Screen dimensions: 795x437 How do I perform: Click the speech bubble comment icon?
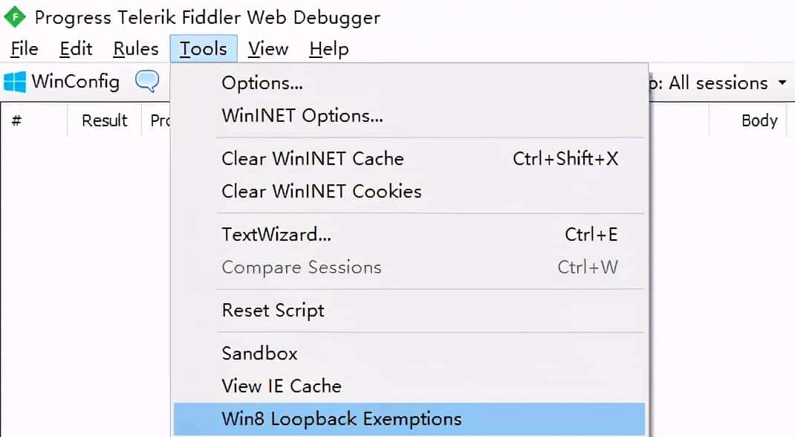click(x=147, y=82)
